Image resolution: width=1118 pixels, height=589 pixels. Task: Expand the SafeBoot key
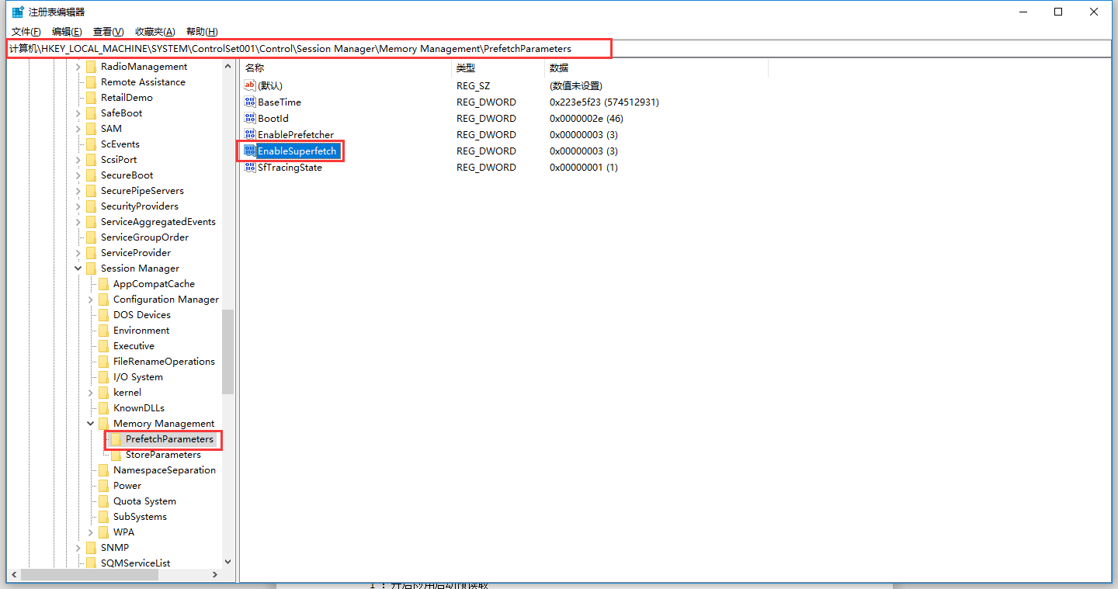(78, 113)
